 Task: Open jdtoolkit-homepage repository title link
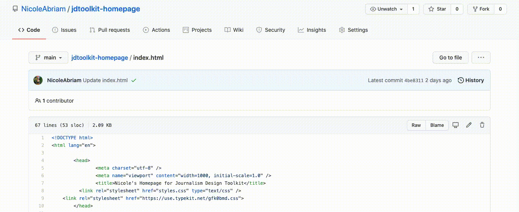tap(106, 9)
